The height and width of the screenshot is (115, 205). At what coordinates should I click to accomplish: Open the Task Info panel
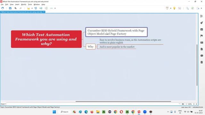pyautogui.click(x=201, y=62)
